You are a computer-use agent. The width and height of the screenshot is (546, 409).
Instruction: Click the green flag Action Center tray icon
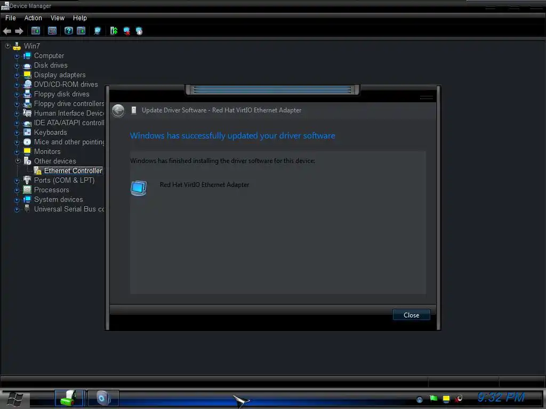[433, 398]
